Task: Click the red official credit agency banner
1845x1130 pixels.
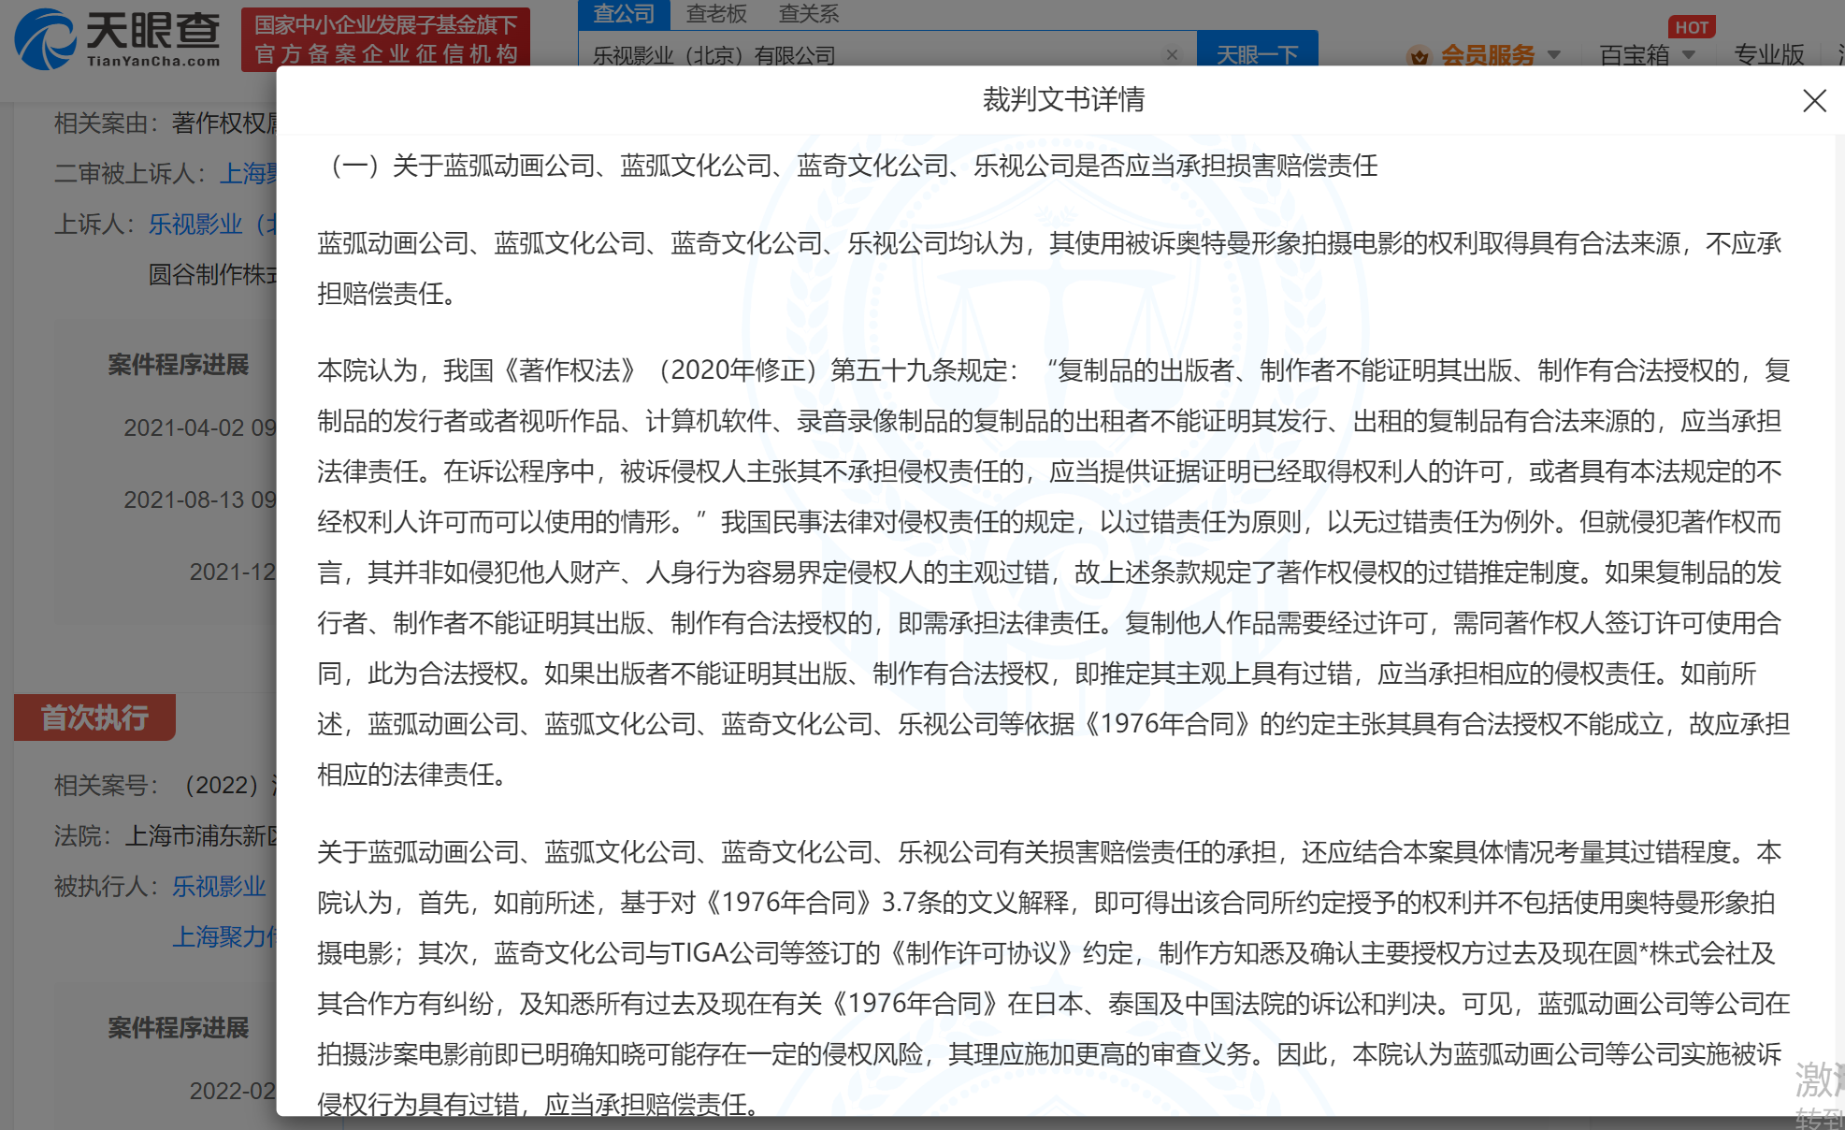Action: 385,39
